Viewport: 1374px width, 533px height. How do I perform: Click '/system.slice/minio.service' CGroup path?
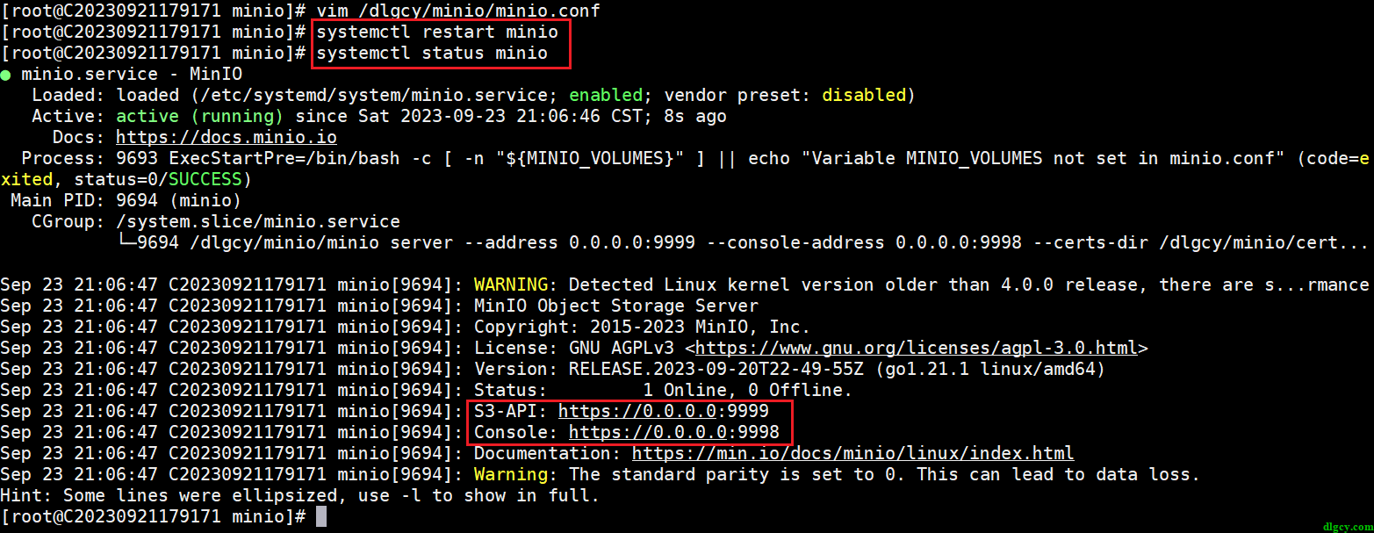[258, 221]
